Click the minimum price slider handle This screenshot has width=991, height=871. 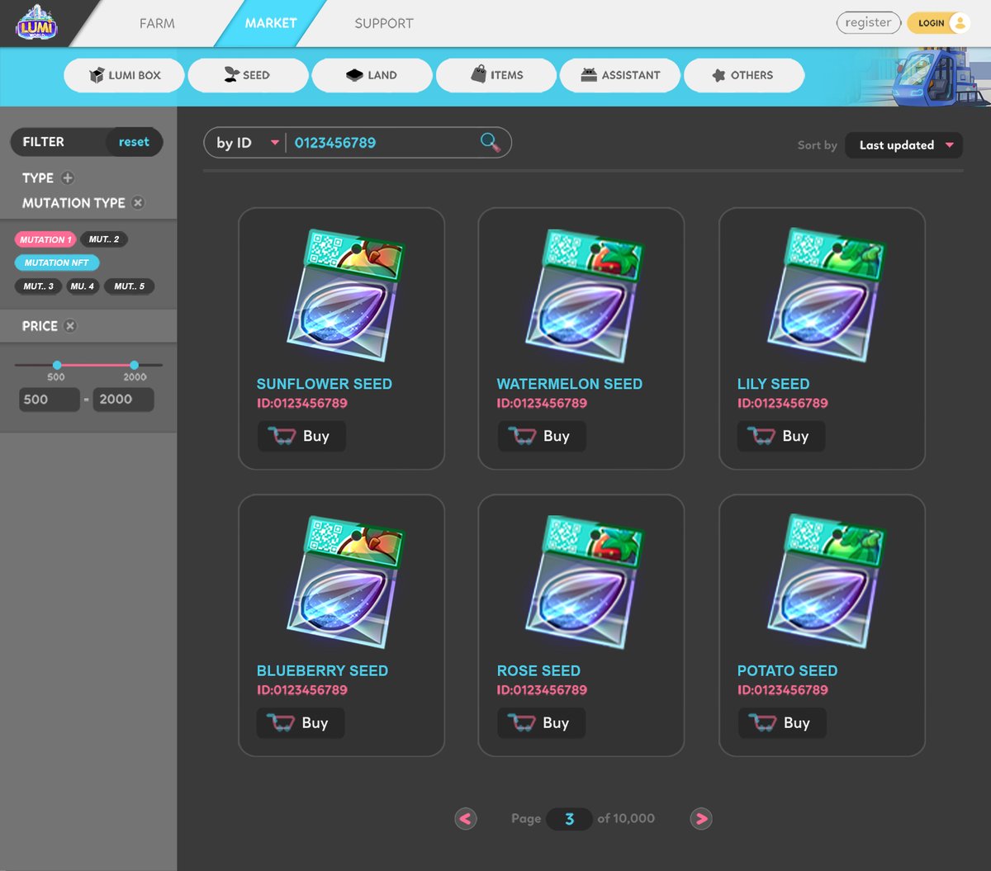click(57, 365)
